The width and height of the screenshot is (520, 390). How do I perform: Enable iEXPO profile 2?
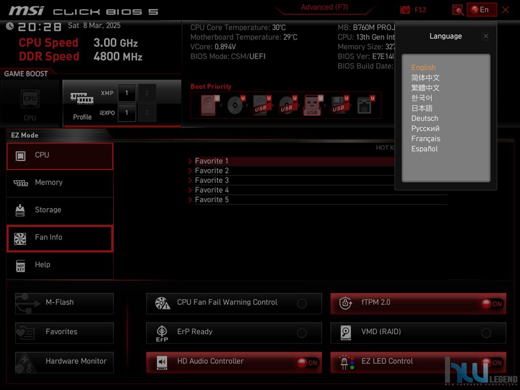[147, 113]
